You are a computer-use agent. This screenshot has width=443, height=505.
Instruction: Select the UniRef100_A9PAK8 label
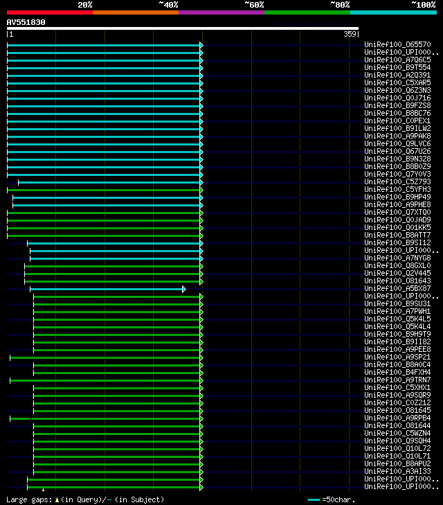(x=397, y=136)
